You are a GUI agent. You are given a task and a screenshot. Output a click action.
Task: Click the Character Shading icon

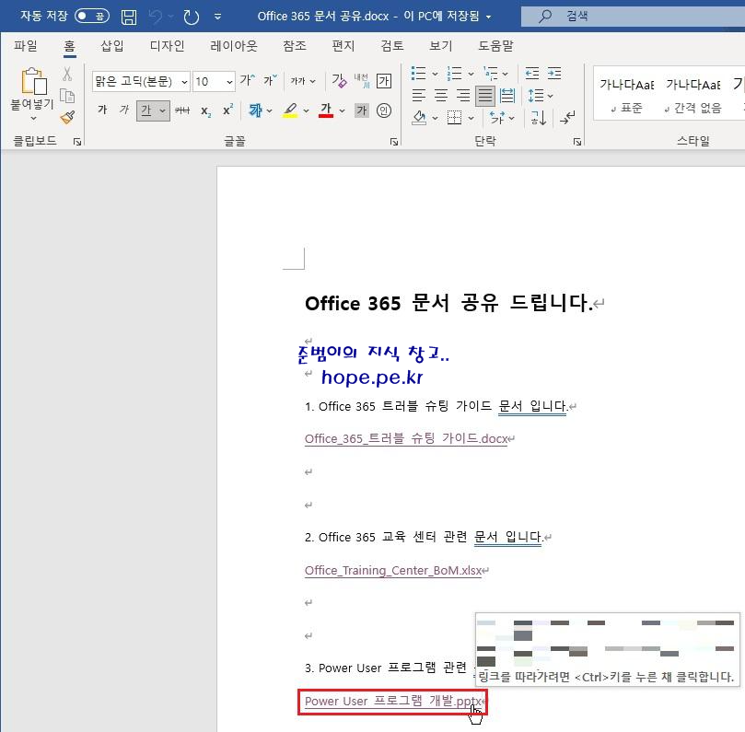coord(362,110)
